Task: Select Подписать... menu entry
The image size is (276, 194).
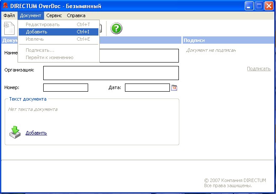Action: coord(59,50)
